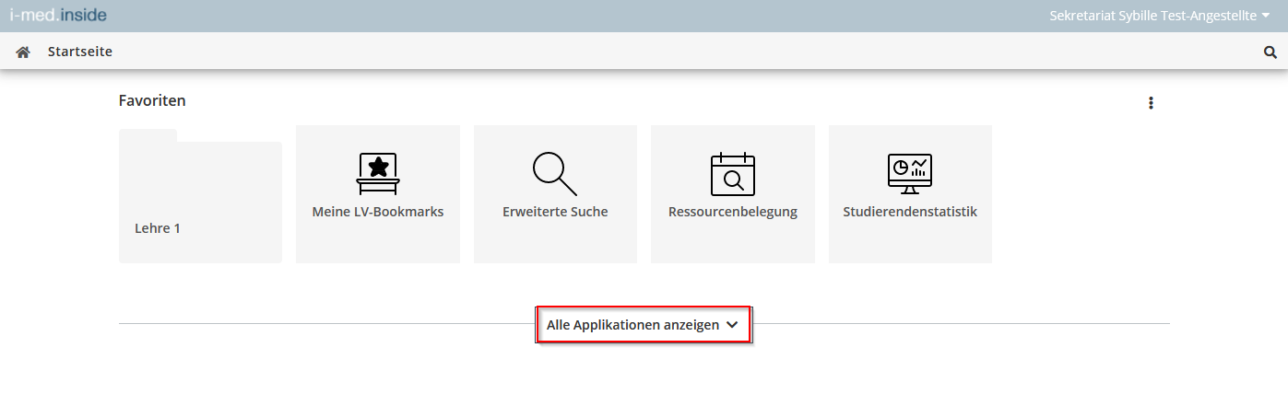
Task: Open search via the magnifier icon at top right
Action: point(1270,52)
